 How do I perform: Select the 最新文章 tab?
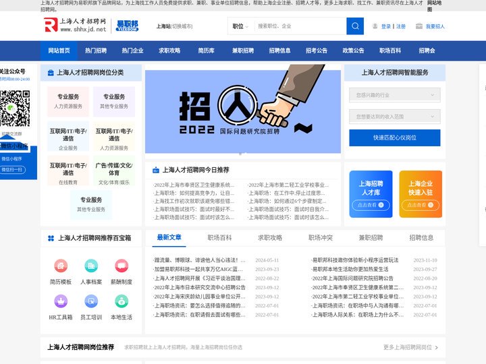click(x=169, y=237)
